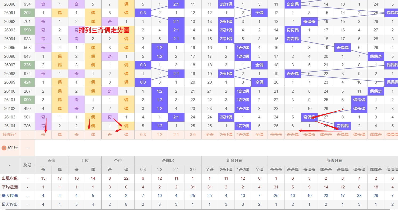398x210 pixels.
Task: Click the 最大遗漏 row label
Action: point(10,196)
